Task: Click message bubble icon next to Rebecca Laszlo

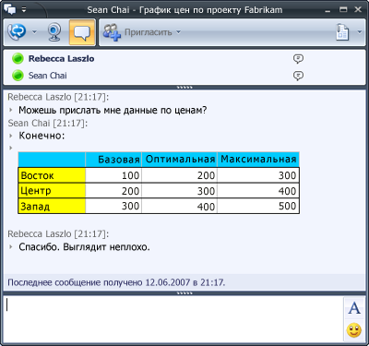Action: (298, 58)
